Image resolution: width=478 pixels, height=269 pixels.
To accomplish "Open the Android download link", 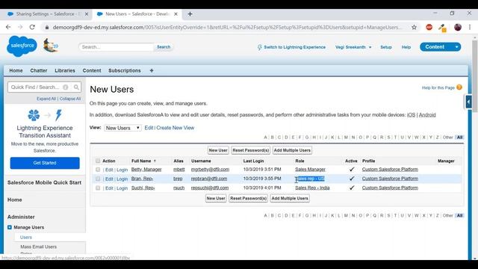I will 427,115.
